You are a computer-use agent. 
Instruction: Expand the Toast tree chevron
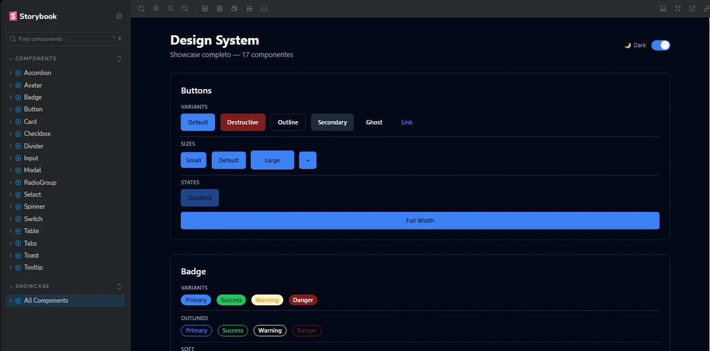coord(11,255)
